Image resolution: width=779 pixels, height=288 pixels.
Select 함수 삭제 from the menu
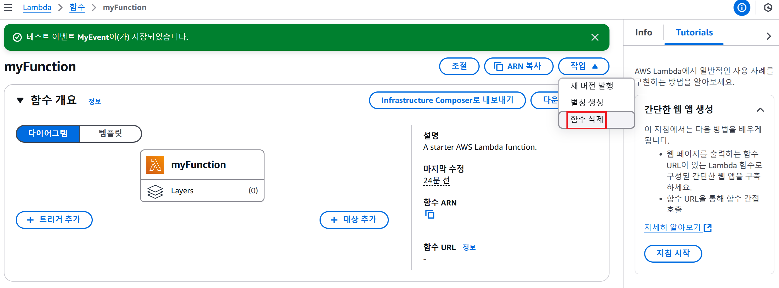coord(586,120)
